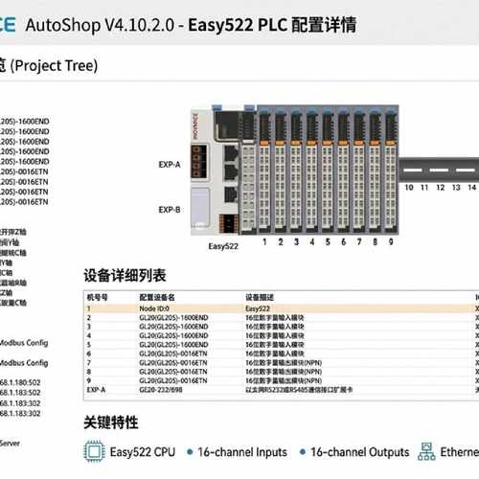Click the second table column header
The width and height of the screenshot is (479, 479).
click(157, 297)
